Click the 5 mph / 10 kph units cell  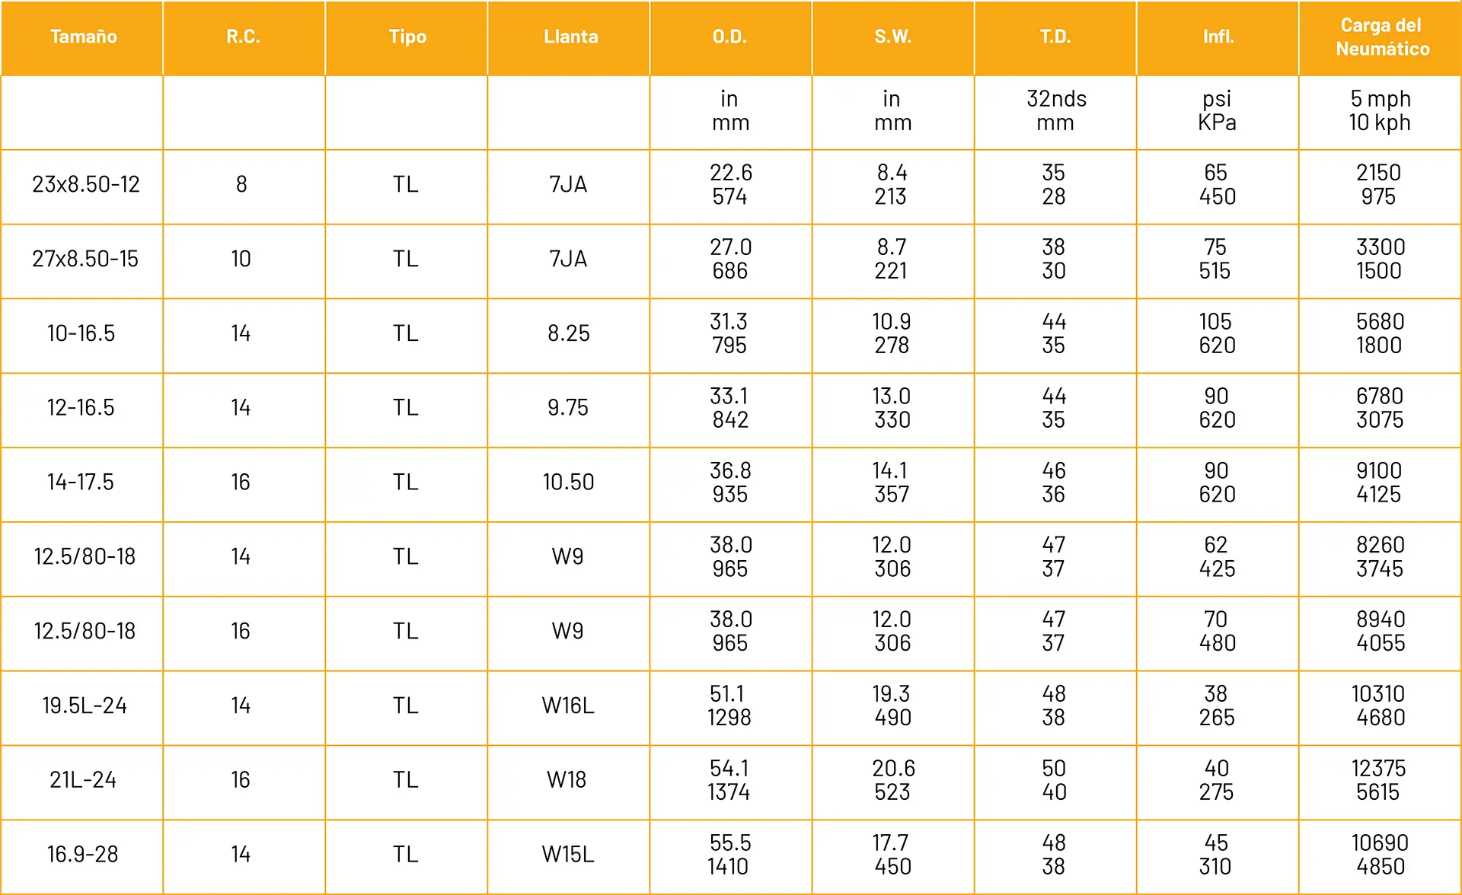1380,111
